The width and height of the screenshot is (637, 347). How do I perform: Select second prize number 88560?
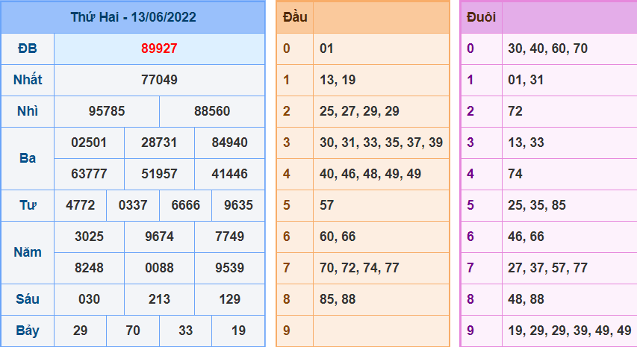[212, 111]
